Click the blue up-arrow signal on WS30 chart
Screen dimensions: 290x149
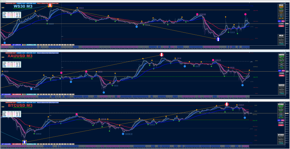[x=218, y=39]
